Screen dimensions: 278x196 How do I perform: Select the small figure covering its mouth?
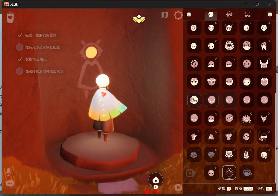tap(264, 46)
